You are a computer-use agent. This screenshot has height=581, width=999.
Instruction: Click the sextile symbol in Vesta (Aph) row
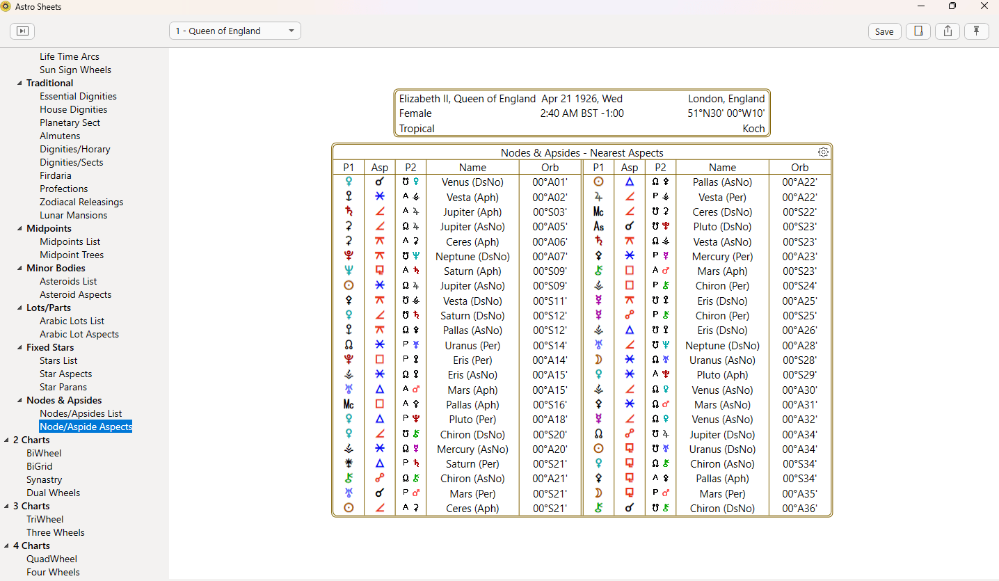380,197
